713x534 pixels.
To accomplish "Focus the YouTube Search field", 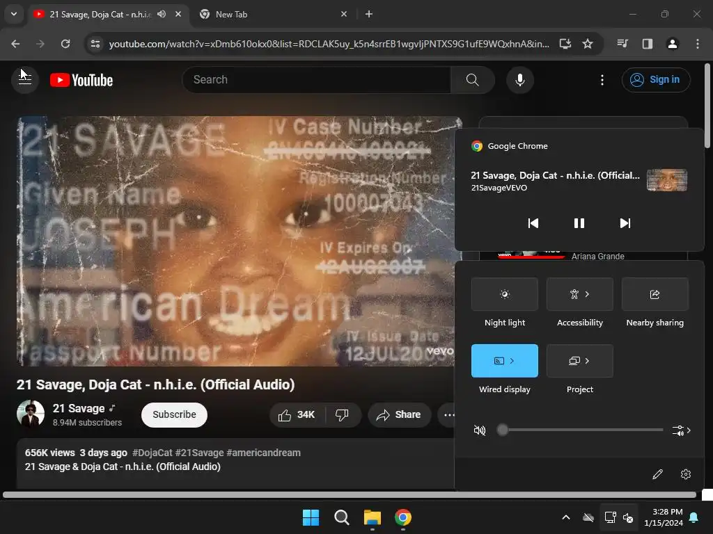I will pyautogui.click(x=317, y=80).
